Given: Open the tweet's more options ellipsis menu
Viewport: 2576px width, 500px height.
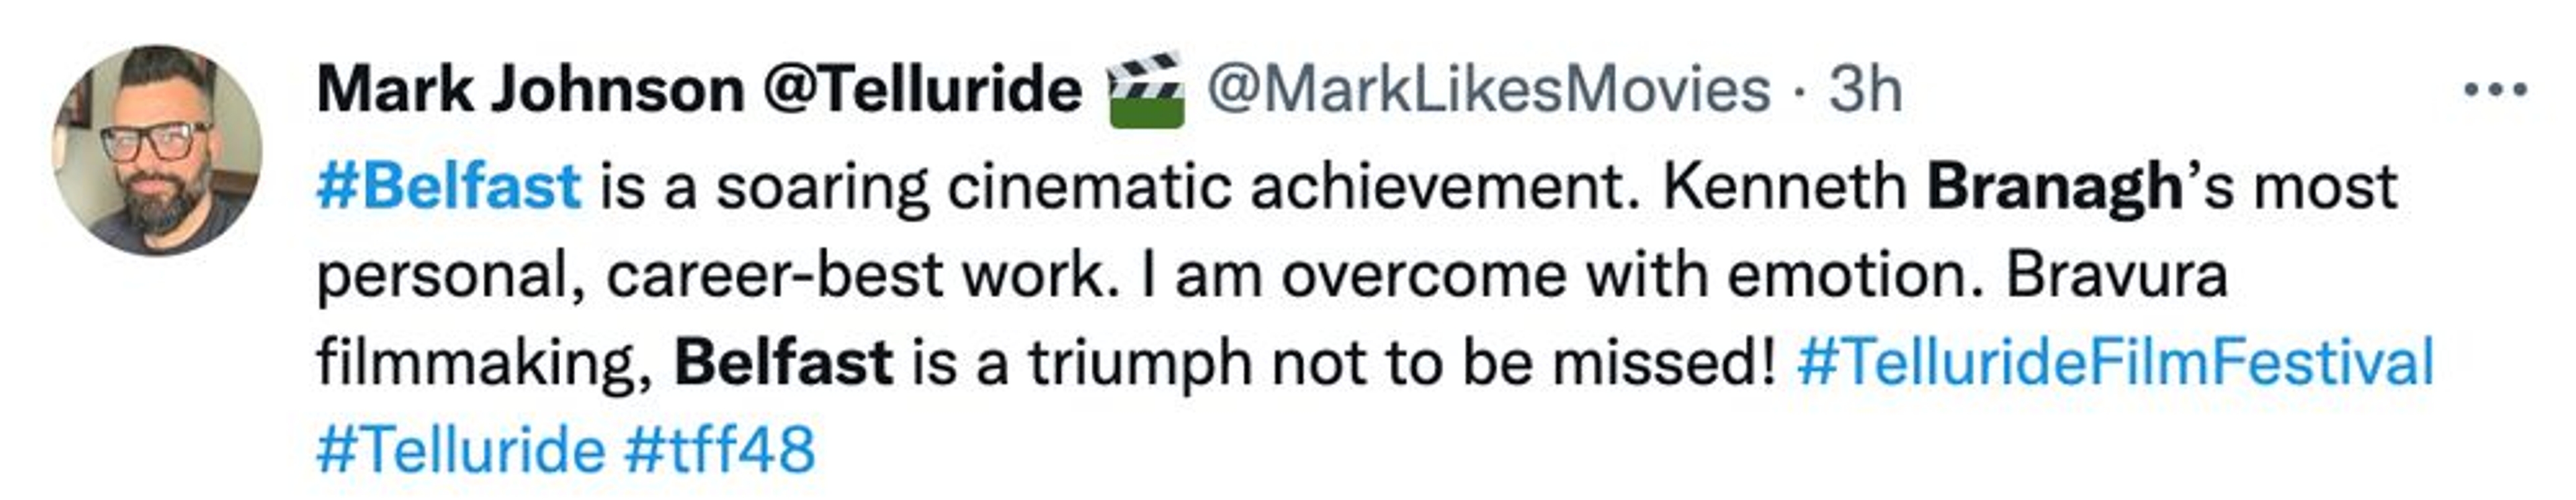Looking at the screenshot, I should (x=2495, y=91).
